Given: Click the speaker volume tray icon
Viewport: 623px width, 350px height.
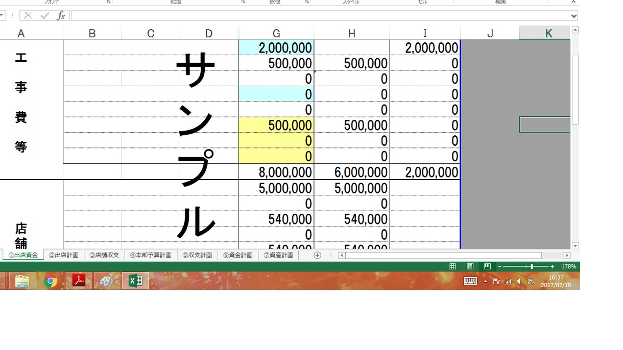Looking at the screenshot, I should 519,281.
